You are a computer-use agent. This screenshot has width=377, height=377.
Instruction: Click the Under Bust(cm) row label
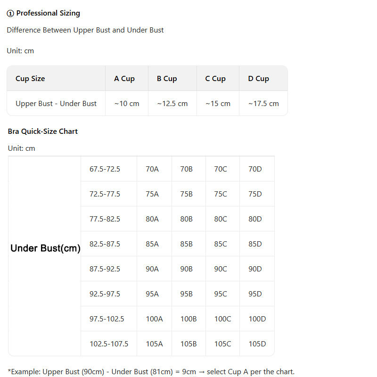(x=45, y=248)
